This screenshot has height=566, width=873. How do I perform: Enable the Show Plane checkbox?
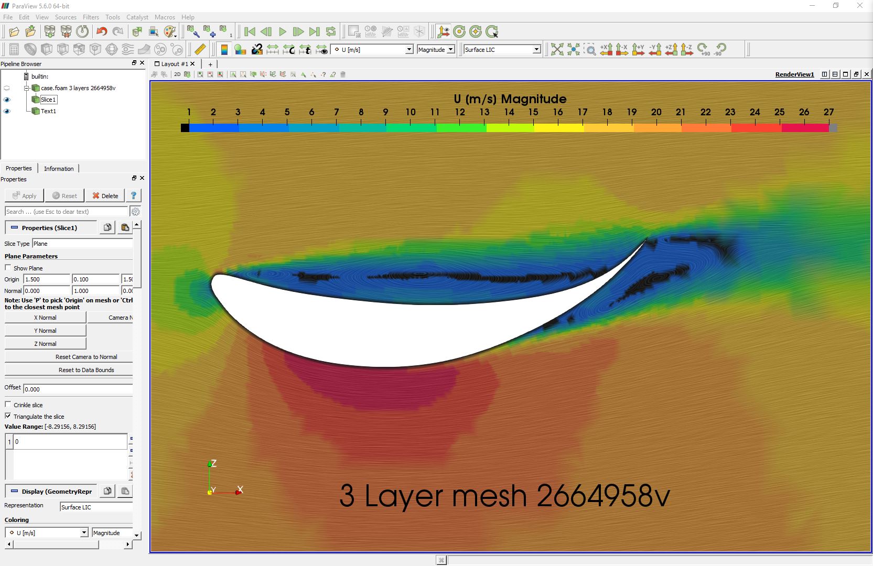pos(8,268)
